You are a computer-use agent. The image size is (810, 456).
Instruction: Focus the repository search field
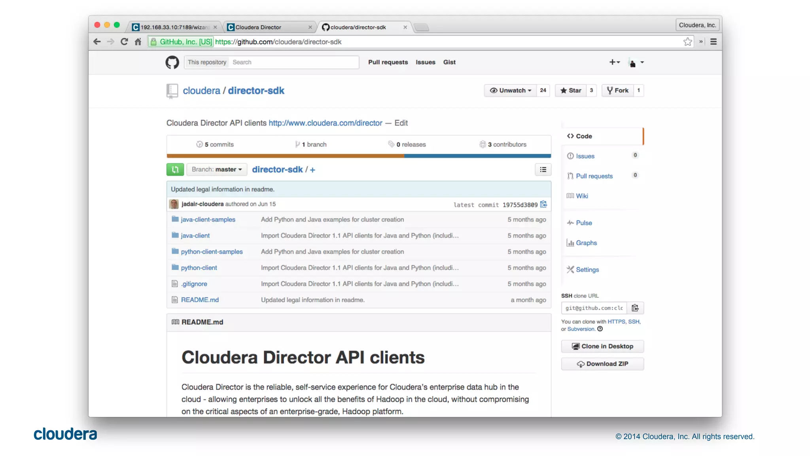click(x=294, y=62)
